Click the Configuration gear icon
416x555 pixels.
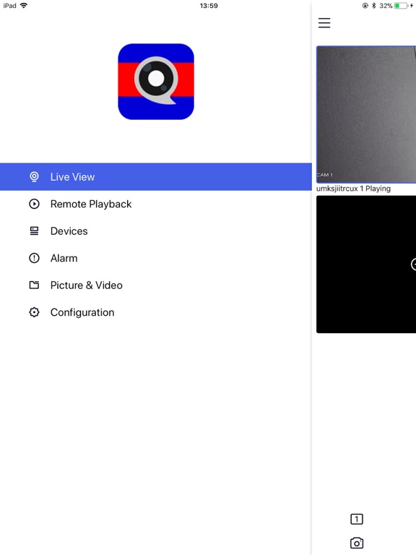click(35, 312)
